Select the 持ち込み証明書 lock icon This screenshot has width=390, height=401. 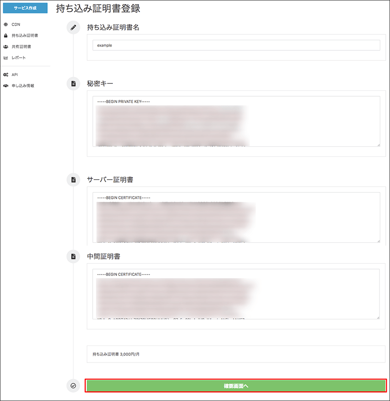click(x=5, y=35)
